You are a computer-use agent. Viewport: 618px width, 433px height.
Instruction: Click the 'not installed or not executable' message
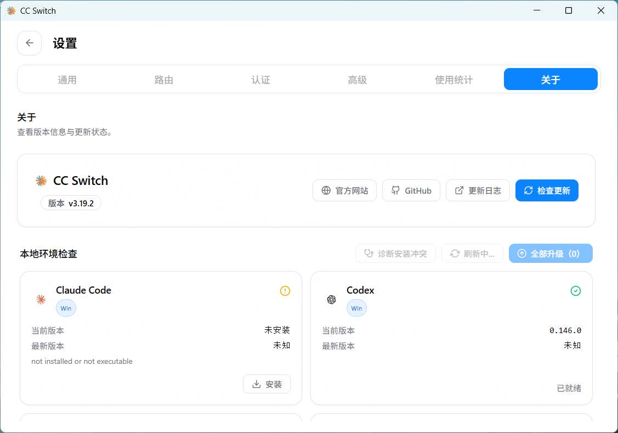click(82, 361)
